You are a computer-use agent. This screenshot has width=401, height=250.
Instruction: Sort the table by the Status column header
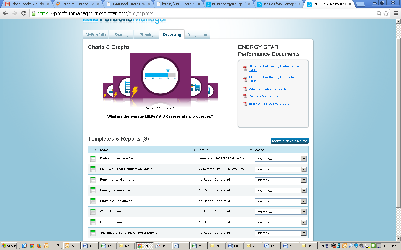pos(225,150)
